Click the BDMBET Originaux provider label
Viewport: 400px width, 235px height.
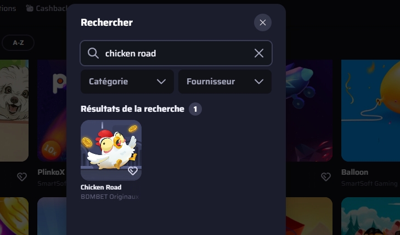[x=110, y=197]
